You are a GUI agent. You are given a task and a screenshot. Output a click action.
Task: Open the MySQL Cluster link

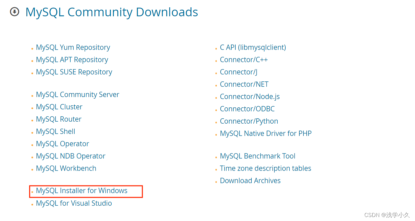click(59, 107)
